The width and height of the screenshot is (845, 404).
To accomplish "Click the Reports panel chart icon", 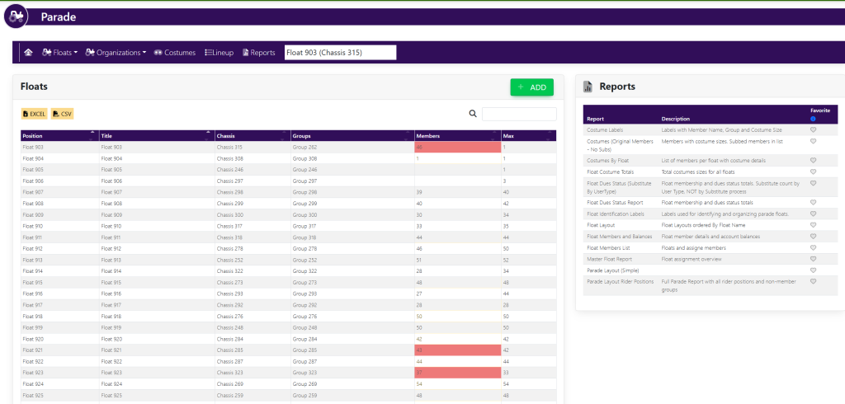I will (x=588, y=87).
